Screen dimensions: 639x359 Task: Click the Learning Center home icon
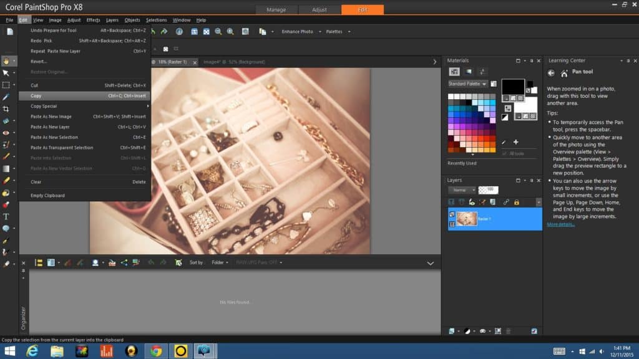click(564, 73)
